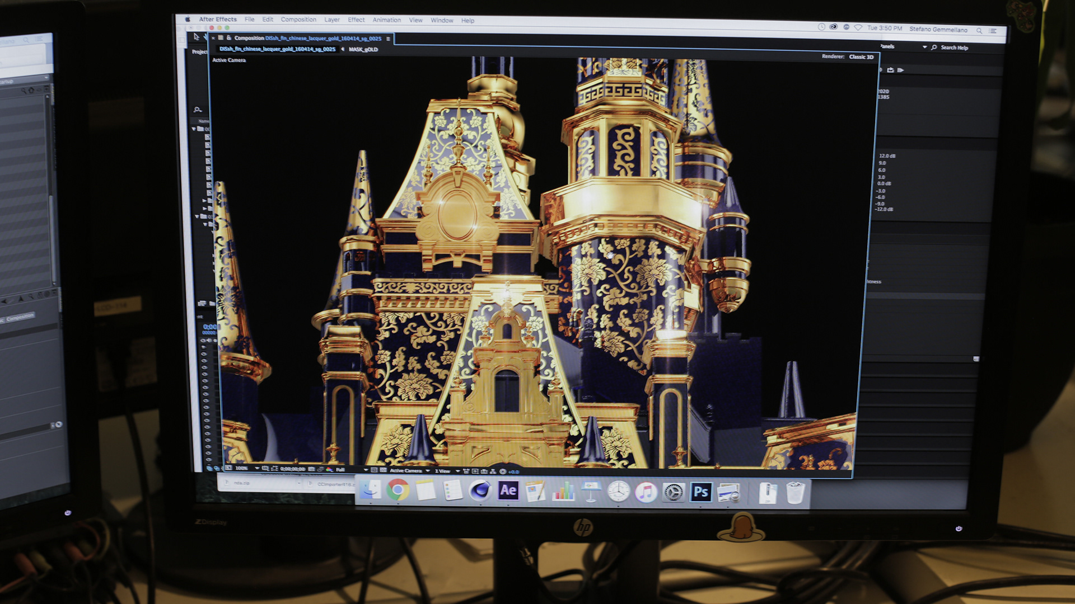Click the Tue 3:50 PM clock
Screen dimensions: 1075x604
click(885, 28)
